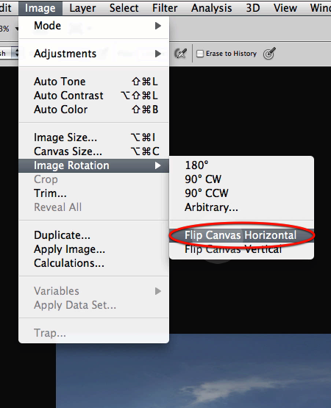Choose Flip Canvas Horizontal
The image size is (331, 408).
point(241,235)
